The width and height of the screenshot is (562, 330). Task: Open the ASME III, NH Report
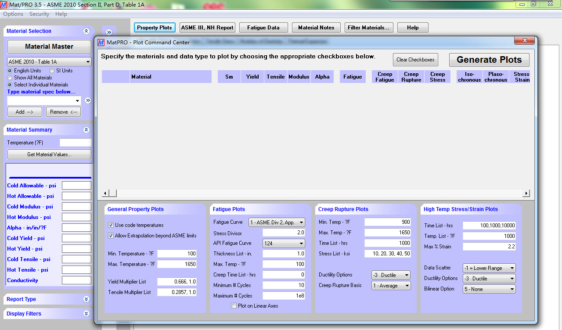pyautogui.click(x=207, y=28)
